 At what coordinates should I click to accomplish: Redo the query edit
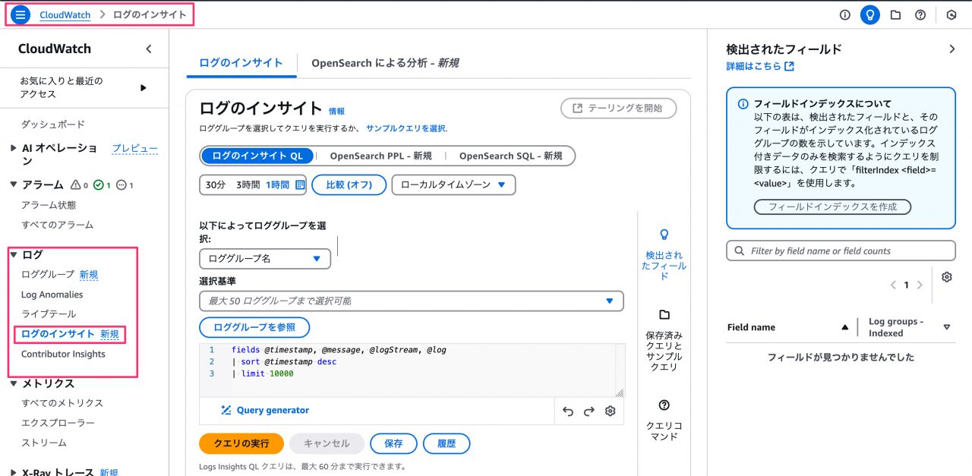click(589, 411)
